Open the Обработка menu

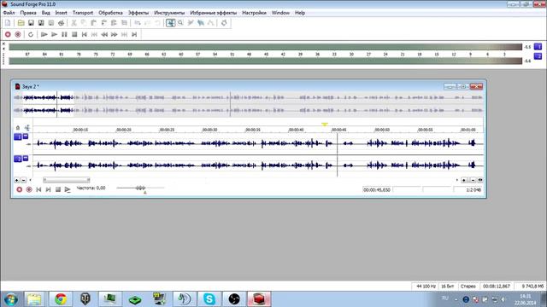tap(110, 13)
